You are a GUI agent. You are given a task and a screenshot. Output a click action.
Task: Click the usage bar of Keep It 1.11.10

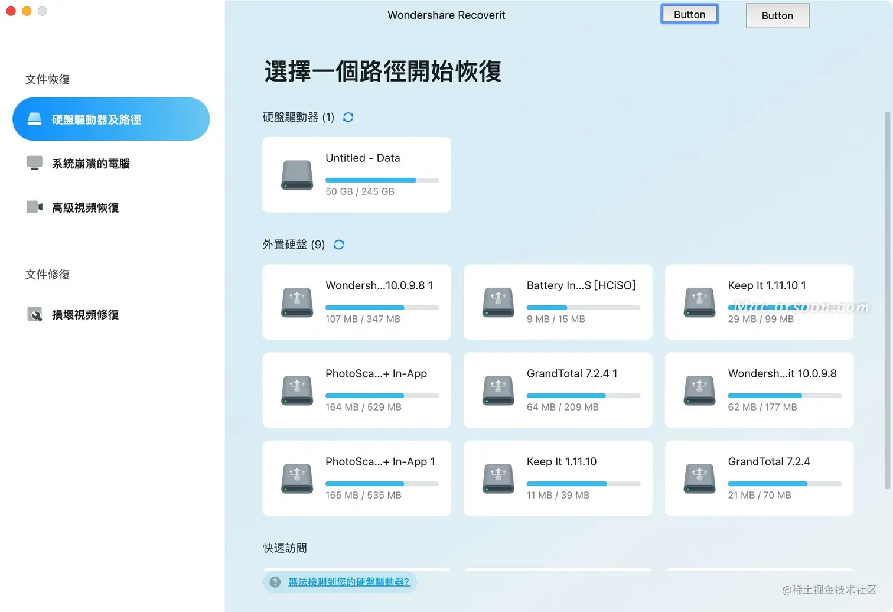pos(584,484)
